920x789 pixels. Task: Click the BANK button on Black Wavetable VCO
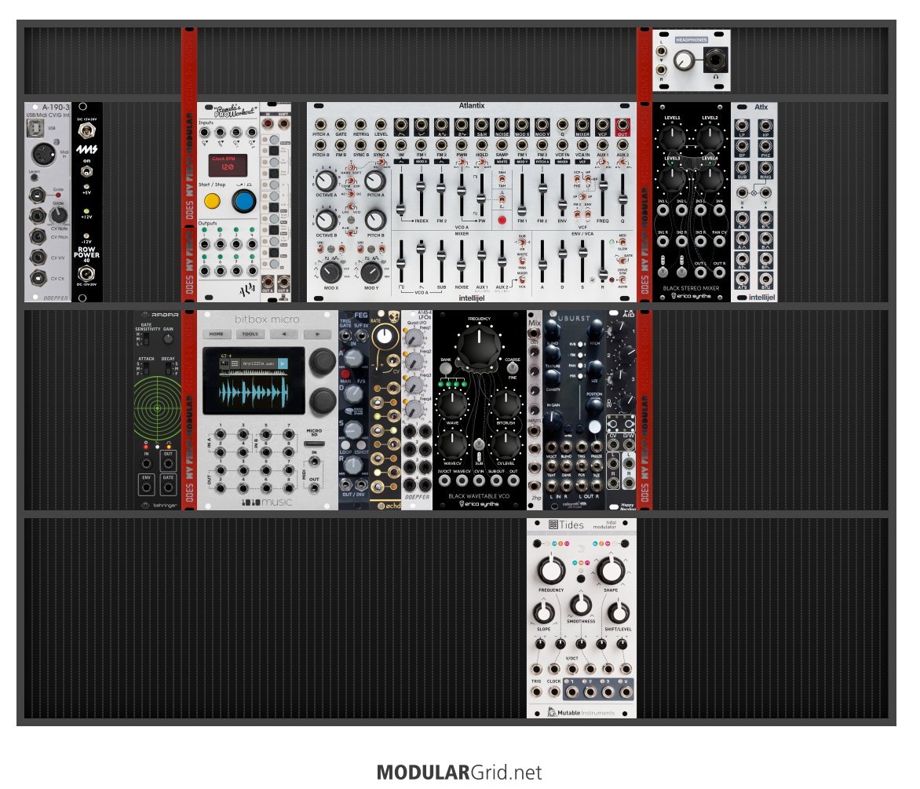click(447, 368)
